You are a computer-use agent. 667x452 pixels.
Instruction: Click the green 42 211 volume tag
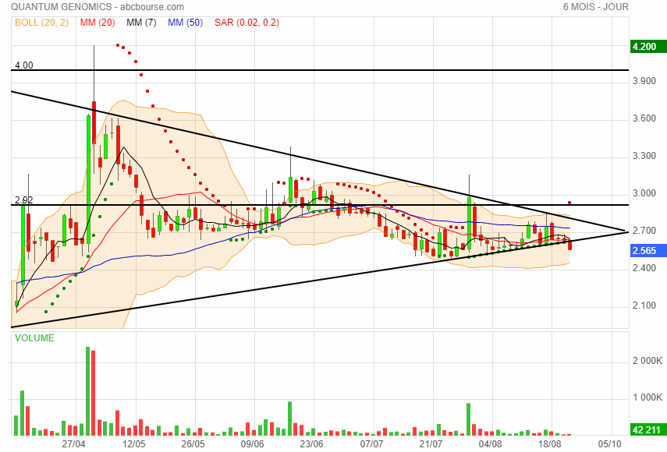[647, 429]
